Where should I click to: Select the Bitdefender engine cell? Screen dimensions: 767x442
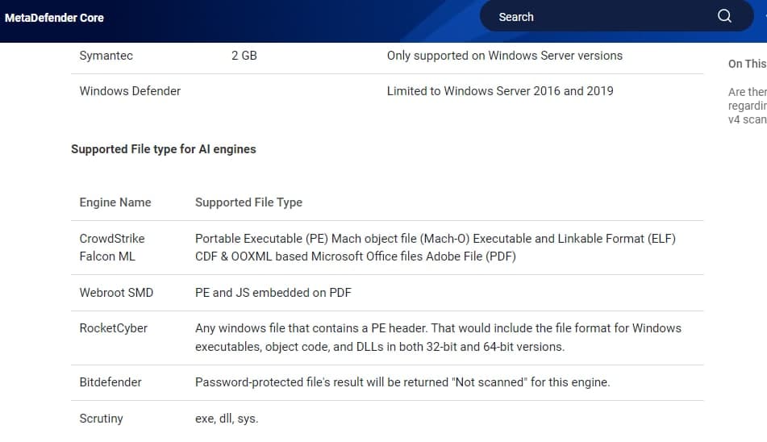tap(110, 382)
